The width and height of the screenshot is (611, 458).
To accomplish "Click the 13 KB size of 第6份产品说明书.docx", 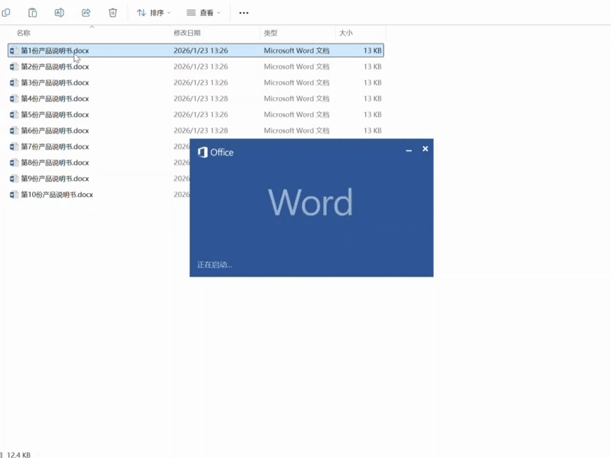I will pyautogui.click(x=373, y=131).
